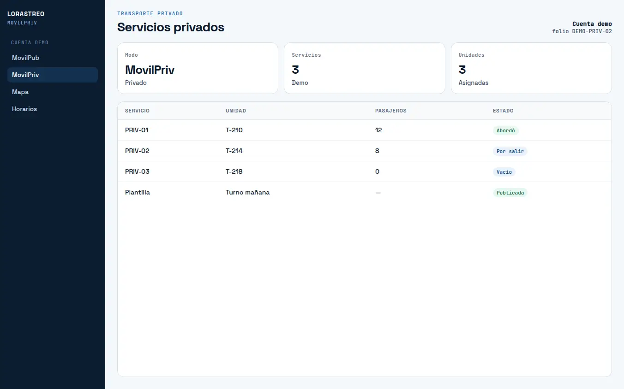Click the LORASTREO brand title
Screen dimensions: 624x389
[x=26, y=14]
